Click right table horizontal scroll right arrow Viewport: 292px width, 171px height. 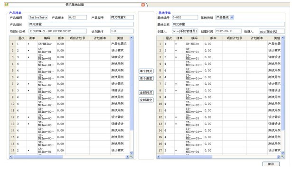pos(279,157)
